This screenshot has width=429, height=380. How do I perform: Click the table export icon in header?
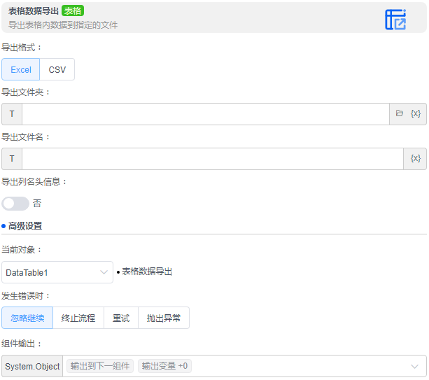pos(395,20)
